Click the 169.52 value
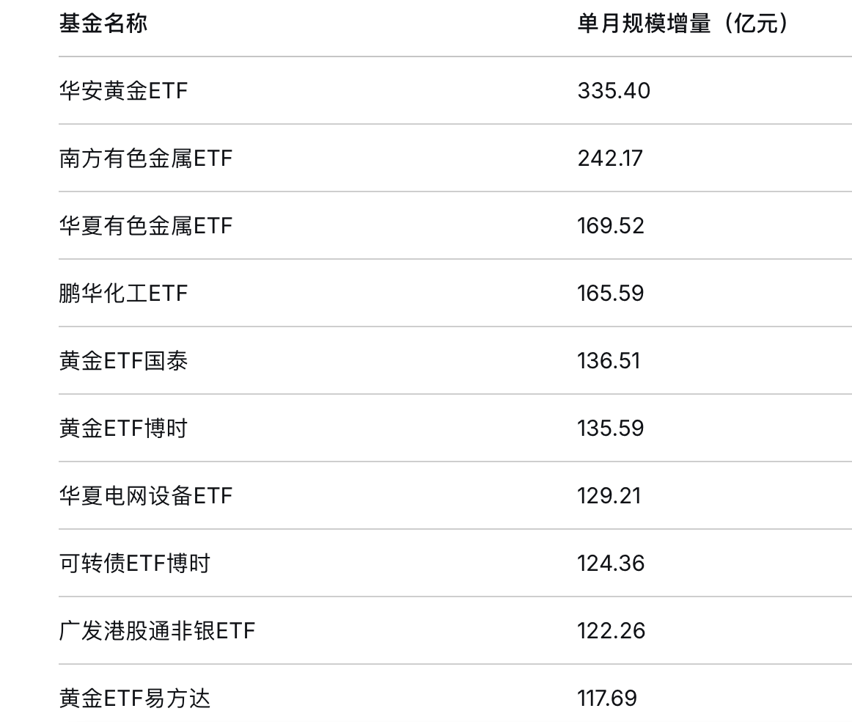This screenshot has height=722, width=852. pos(611,226)
